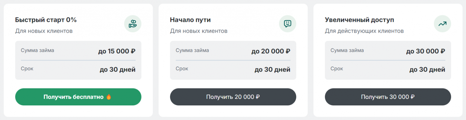
Task: Click the до 30 000 ₽ loan amount
Action: tap(426, 51)
